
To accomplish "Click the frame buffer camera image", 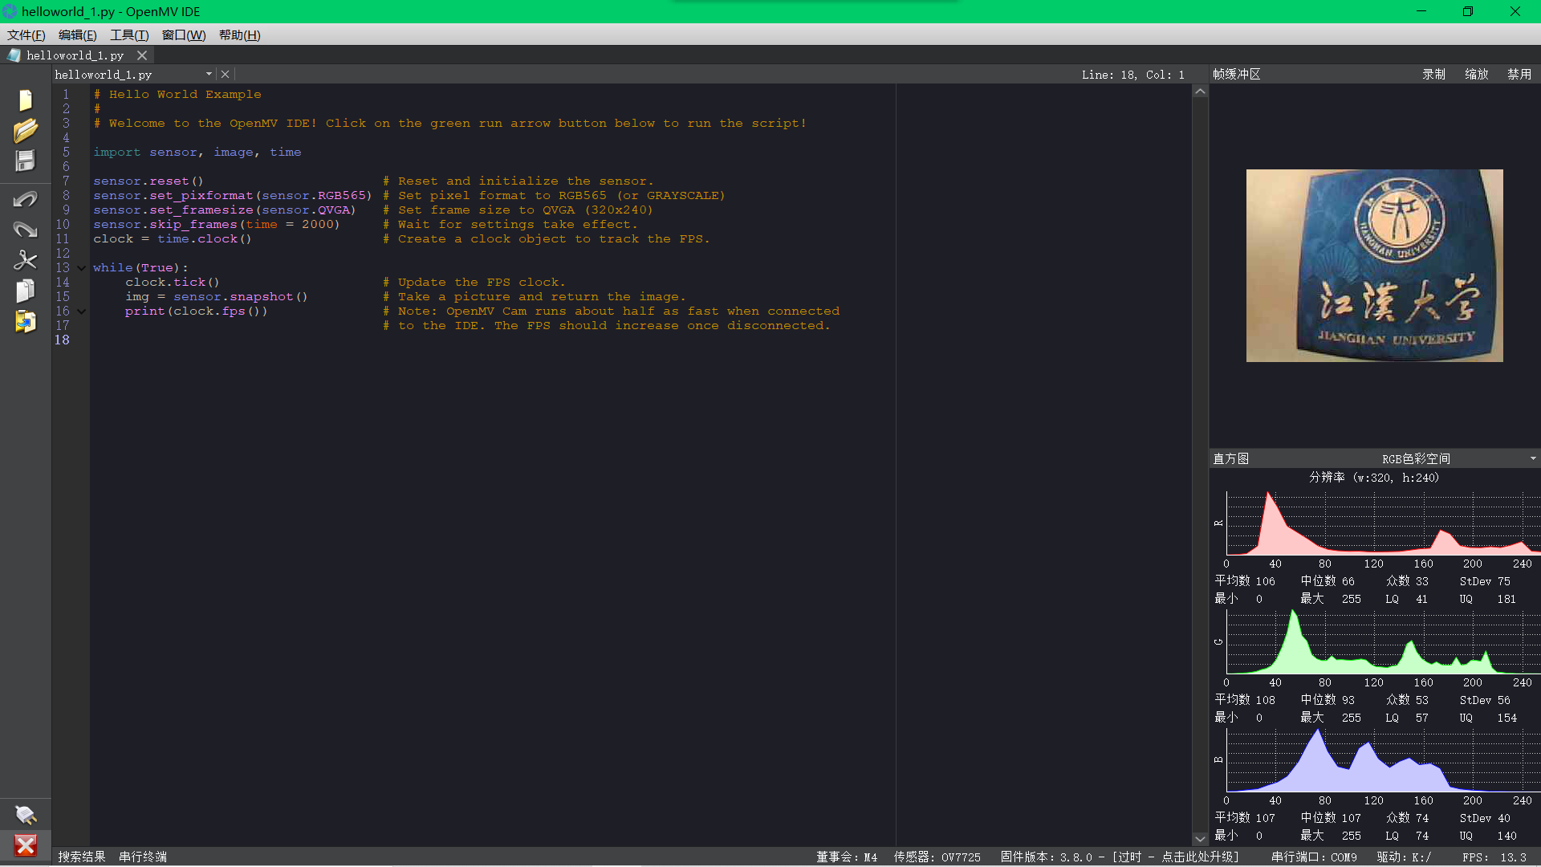I will [x=1374, y=265].
